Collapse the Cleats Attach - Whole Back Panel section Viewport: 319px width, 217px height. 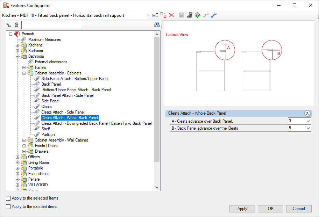[307, 113]
